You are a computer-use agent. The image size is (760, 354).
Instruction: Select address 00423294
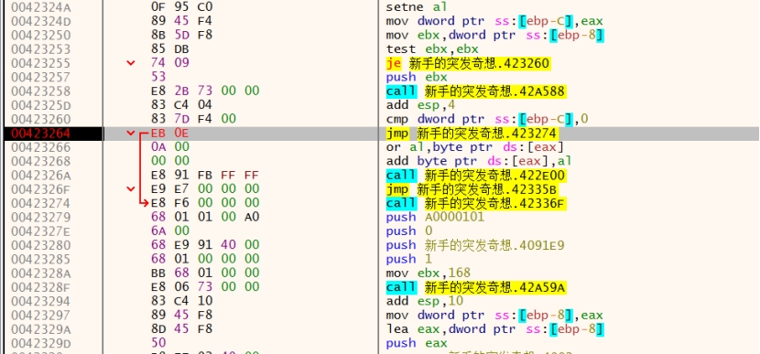(x=40, y=302)
